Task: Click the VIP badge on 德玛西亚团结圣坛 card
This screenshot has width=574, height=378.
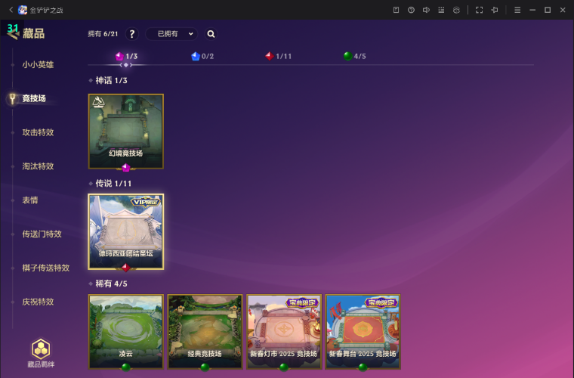Action: tap(146, 202)
